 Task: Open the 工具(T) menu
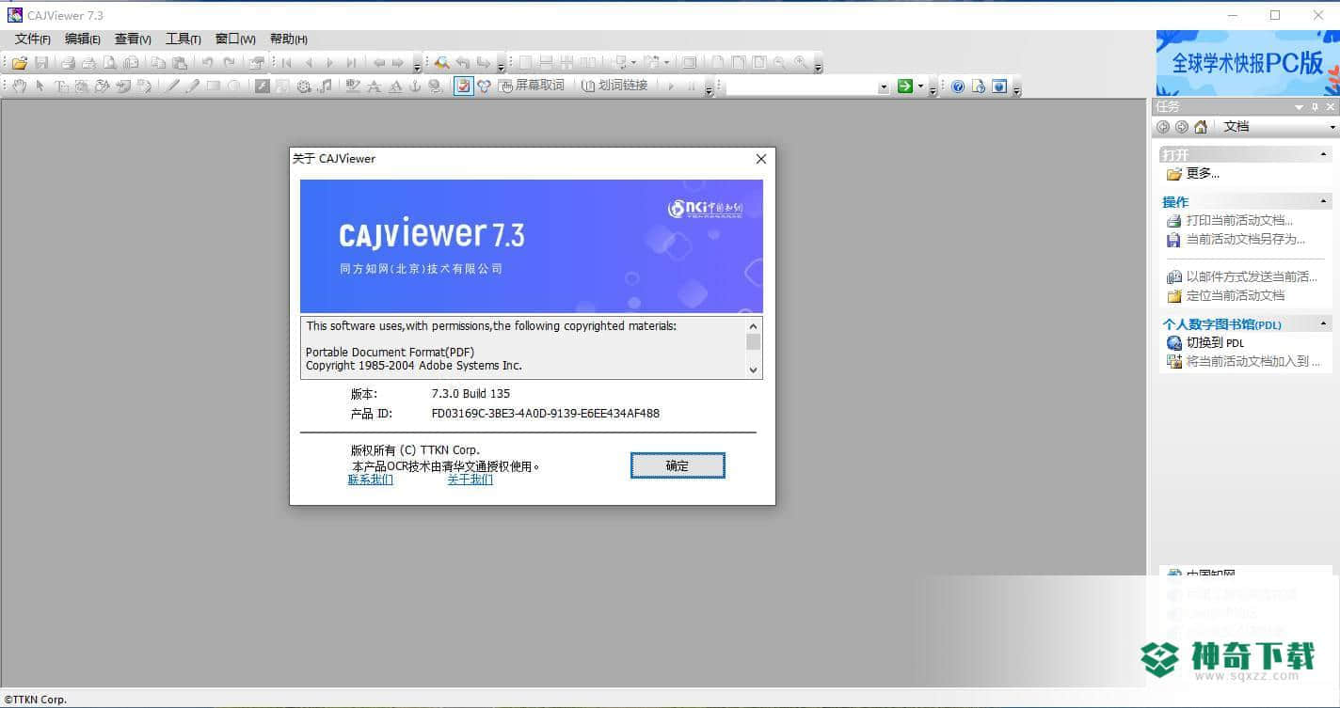pos(183,39)
